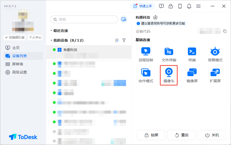This screenshot has height=145, width=231.
Task: Switch to team edition via 切换团队版
Action: click(x=15, y=38)
